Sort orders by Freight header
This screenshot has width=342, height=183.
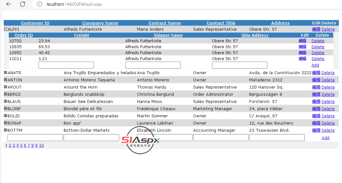click(82, 35)
